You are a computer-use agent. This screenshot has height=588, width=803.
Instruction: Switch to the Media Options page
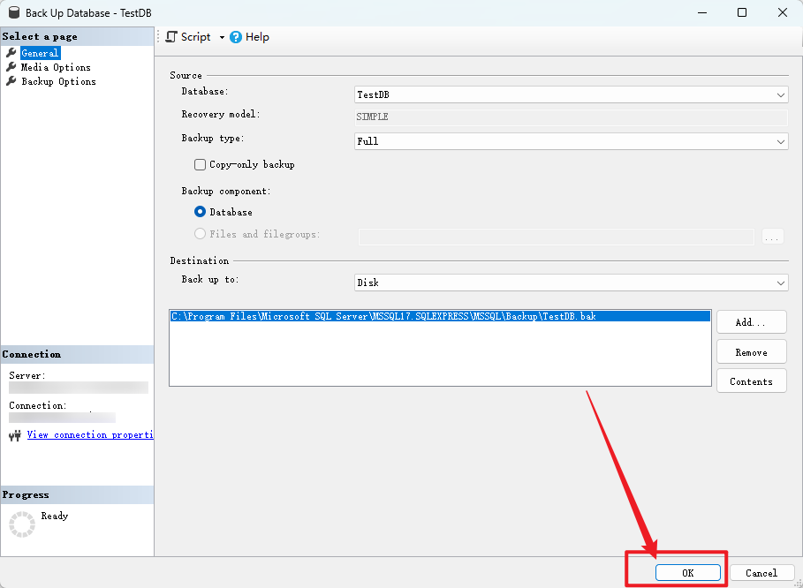pyautogui.click(x=56, y=67)
